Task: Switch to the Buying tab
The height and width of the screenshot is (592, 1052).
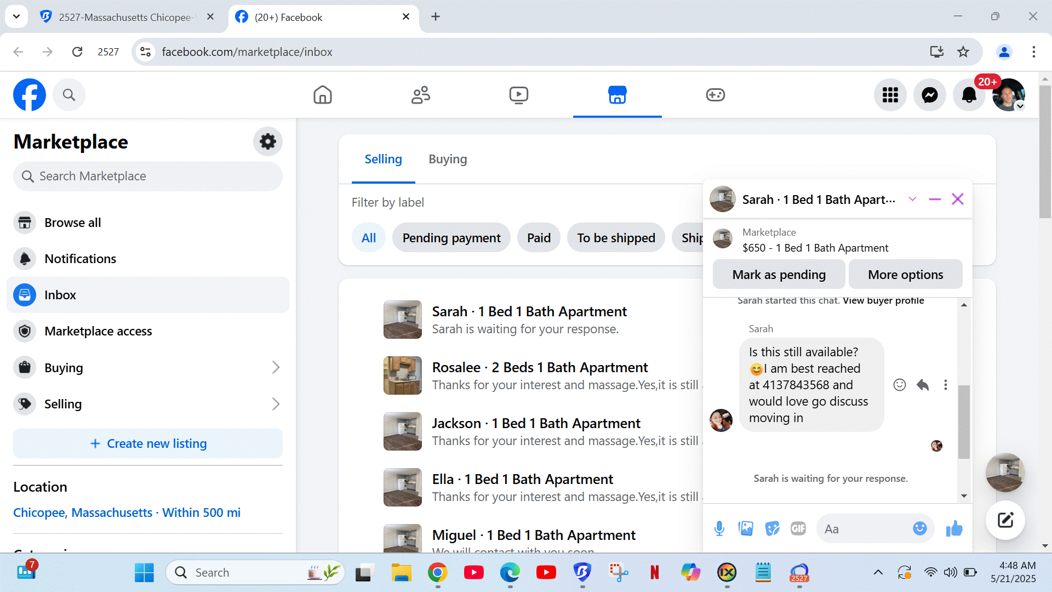Action: pyautogui.click(x=448, y=160)
